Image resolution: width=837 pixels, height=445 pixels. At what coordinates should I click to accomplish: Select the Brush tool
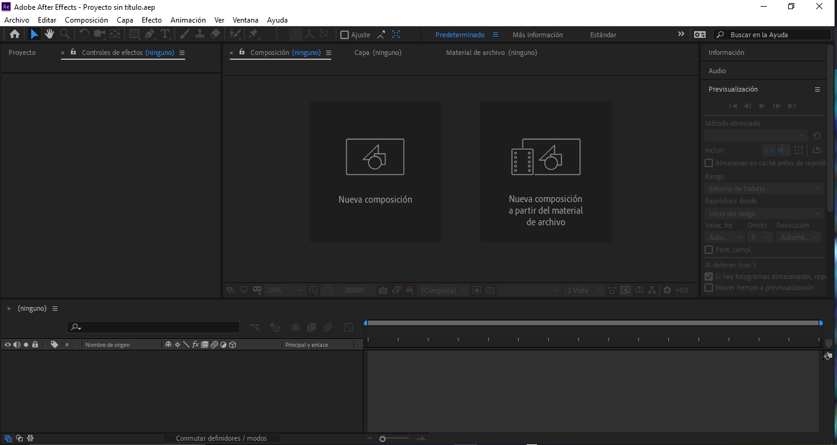pos(185,34)
